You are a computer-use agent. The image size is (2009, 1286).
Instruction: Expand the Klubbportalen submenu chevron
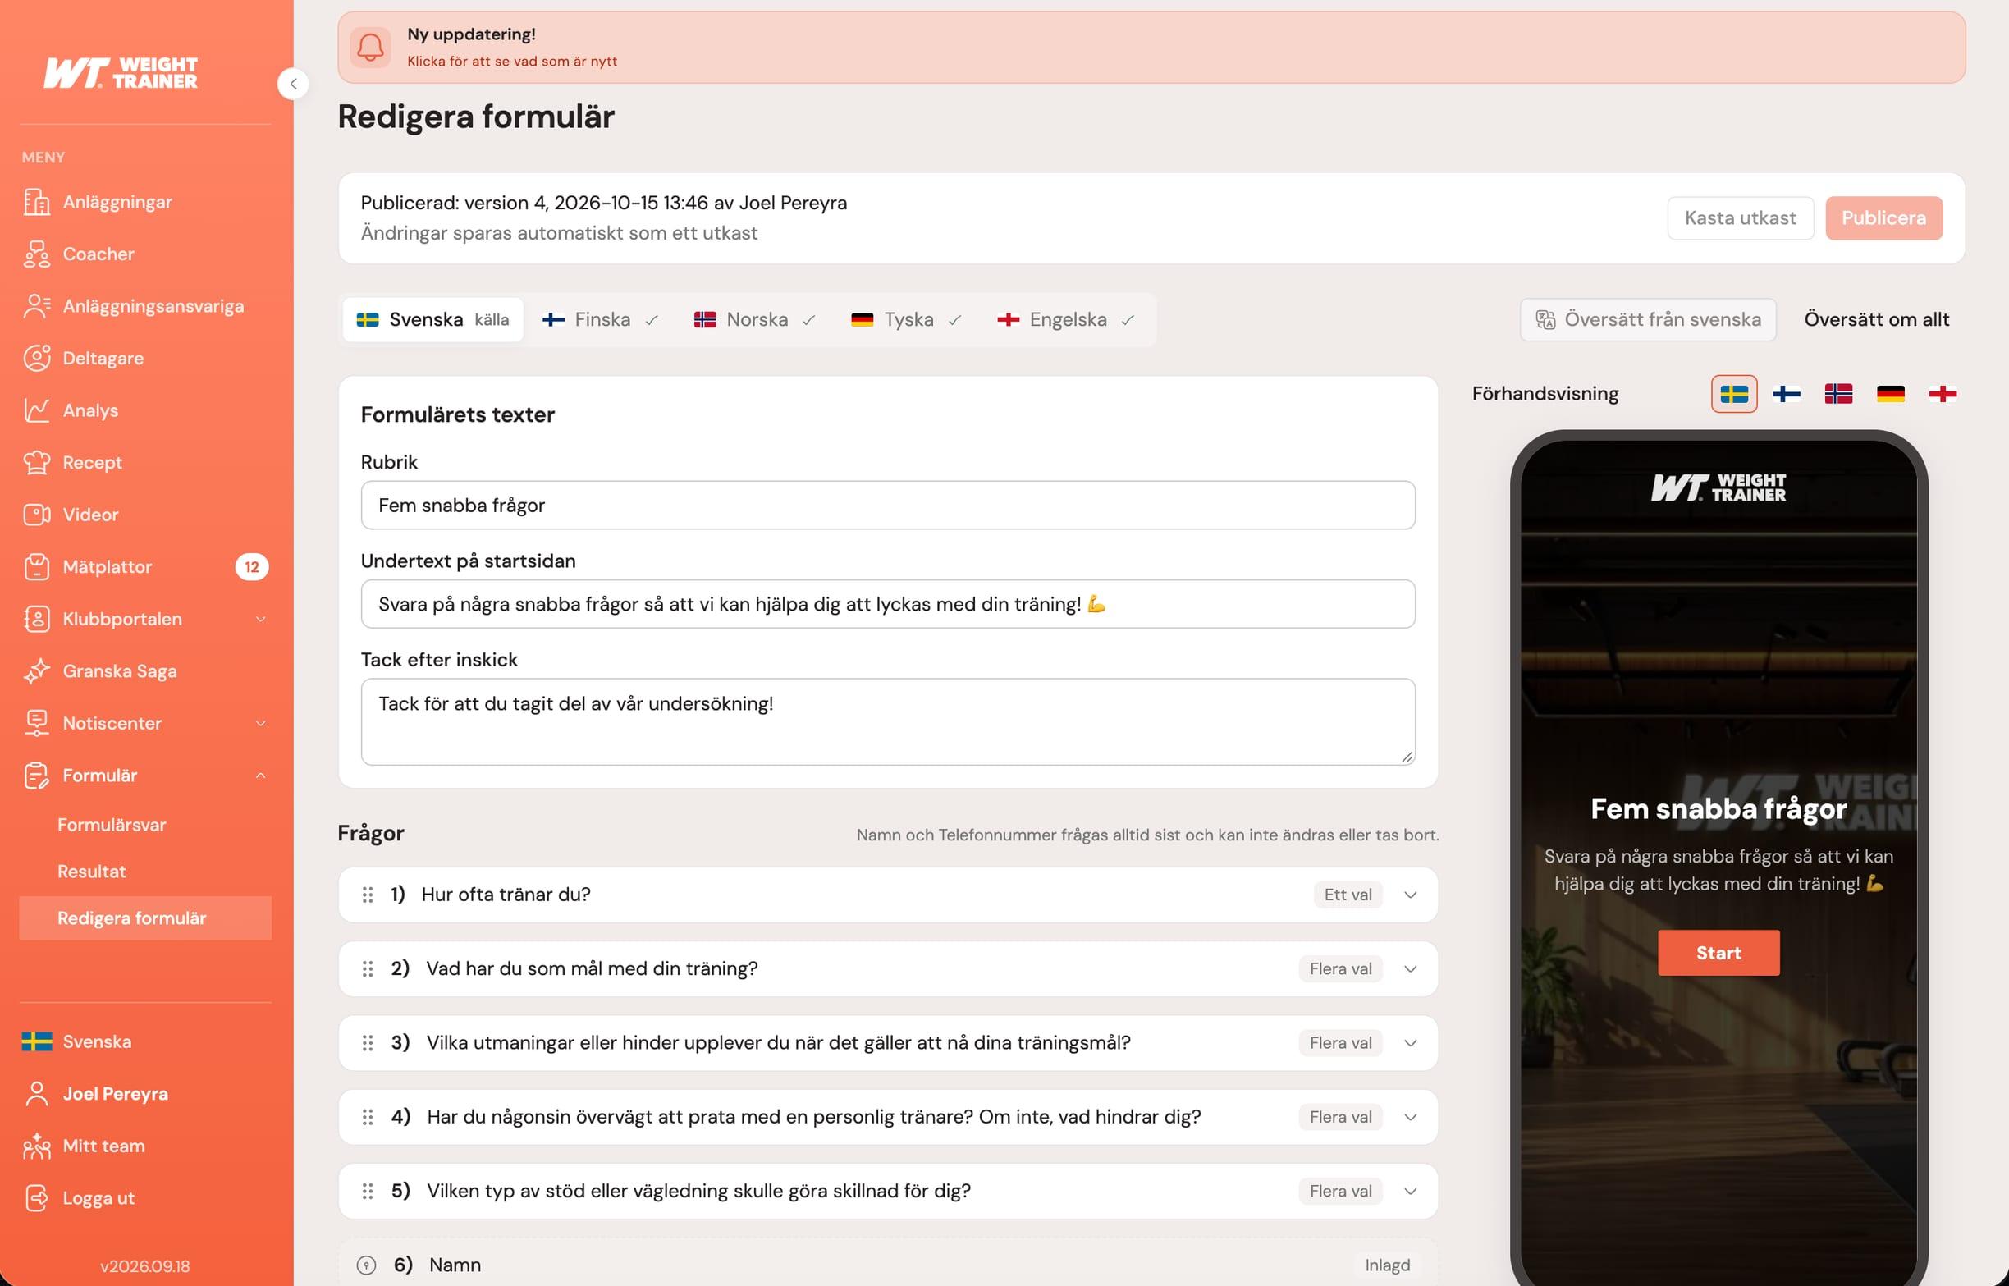tap(260, 619)
